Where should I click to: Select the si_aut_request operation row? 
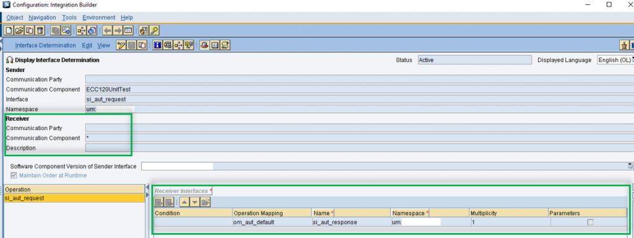click(74, 198)
